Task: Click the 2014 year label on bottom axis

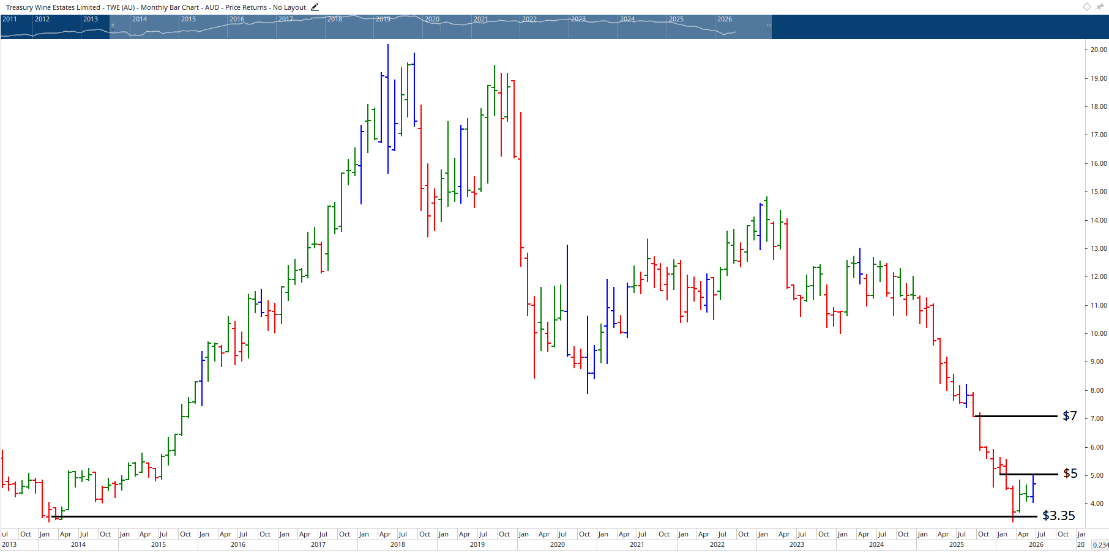Action: tap(78, 544)
